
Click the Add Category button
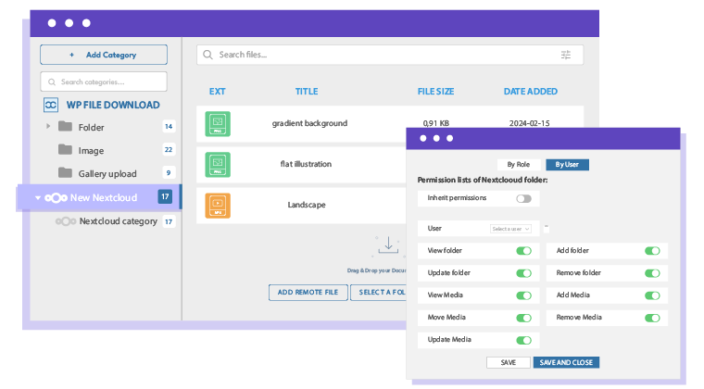(104, 55)
